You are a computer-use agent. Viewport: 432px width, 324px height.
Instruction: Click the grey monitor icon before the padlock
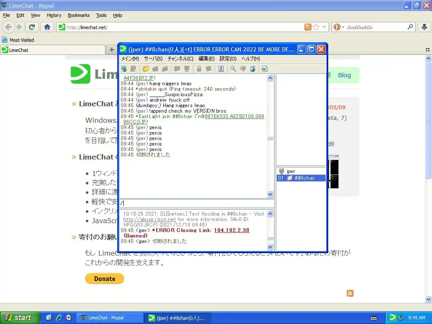point(187,69)
